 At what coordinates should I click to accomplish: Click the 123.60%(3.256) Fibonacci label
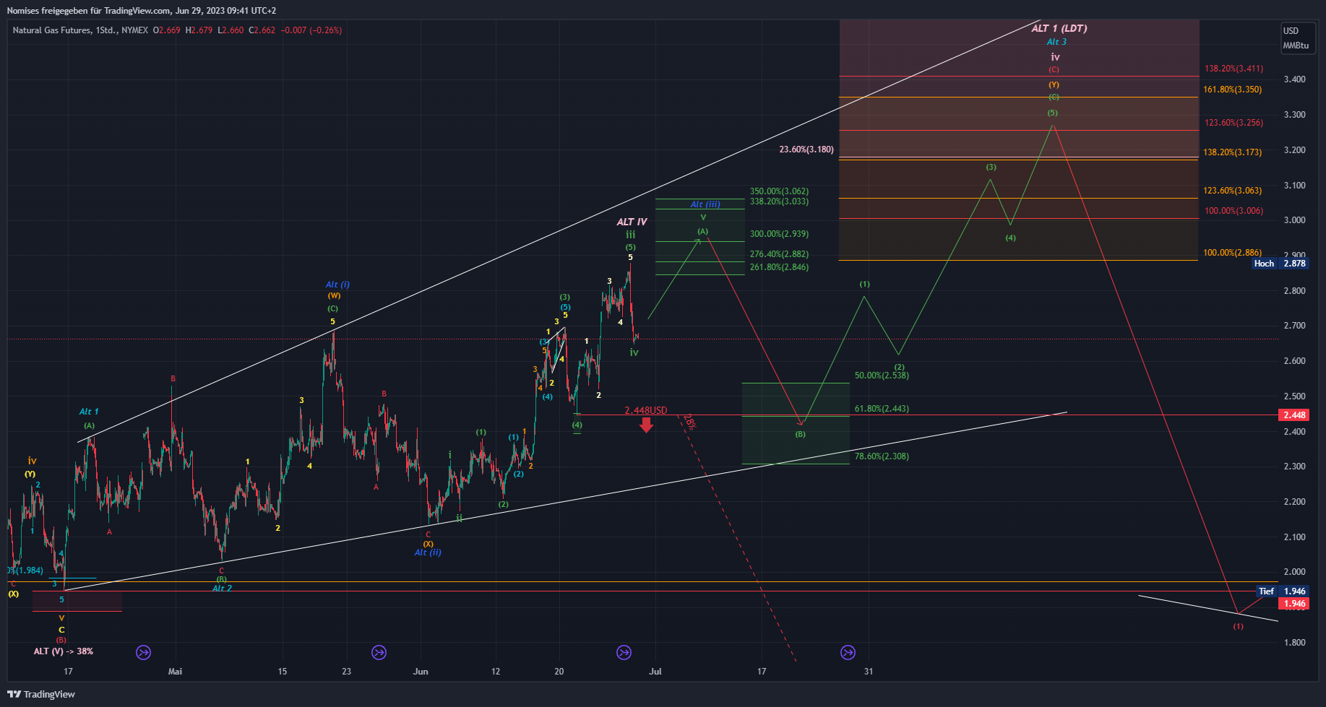coord(1234,123)
